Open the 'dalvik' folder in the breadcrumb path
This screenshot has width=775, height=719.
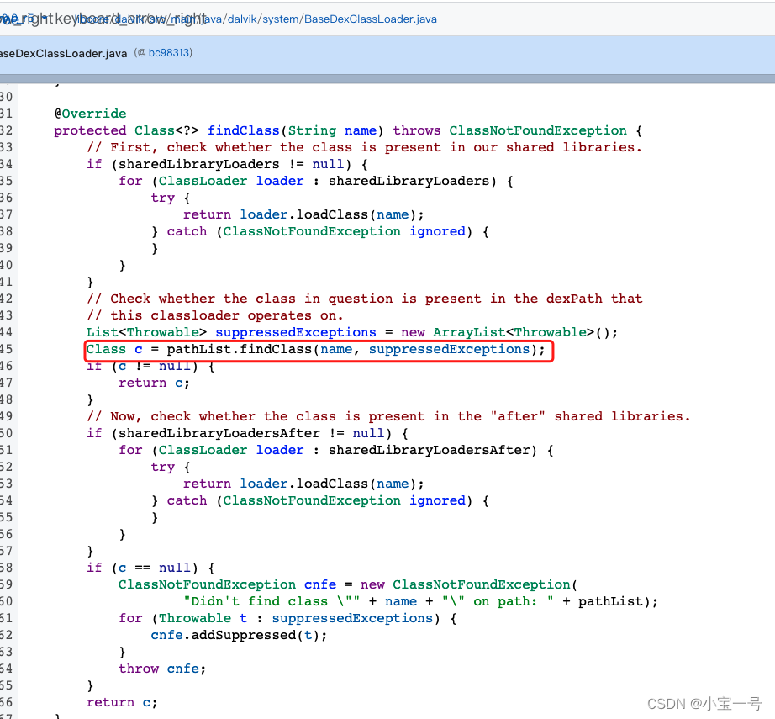tap(242, 19)
